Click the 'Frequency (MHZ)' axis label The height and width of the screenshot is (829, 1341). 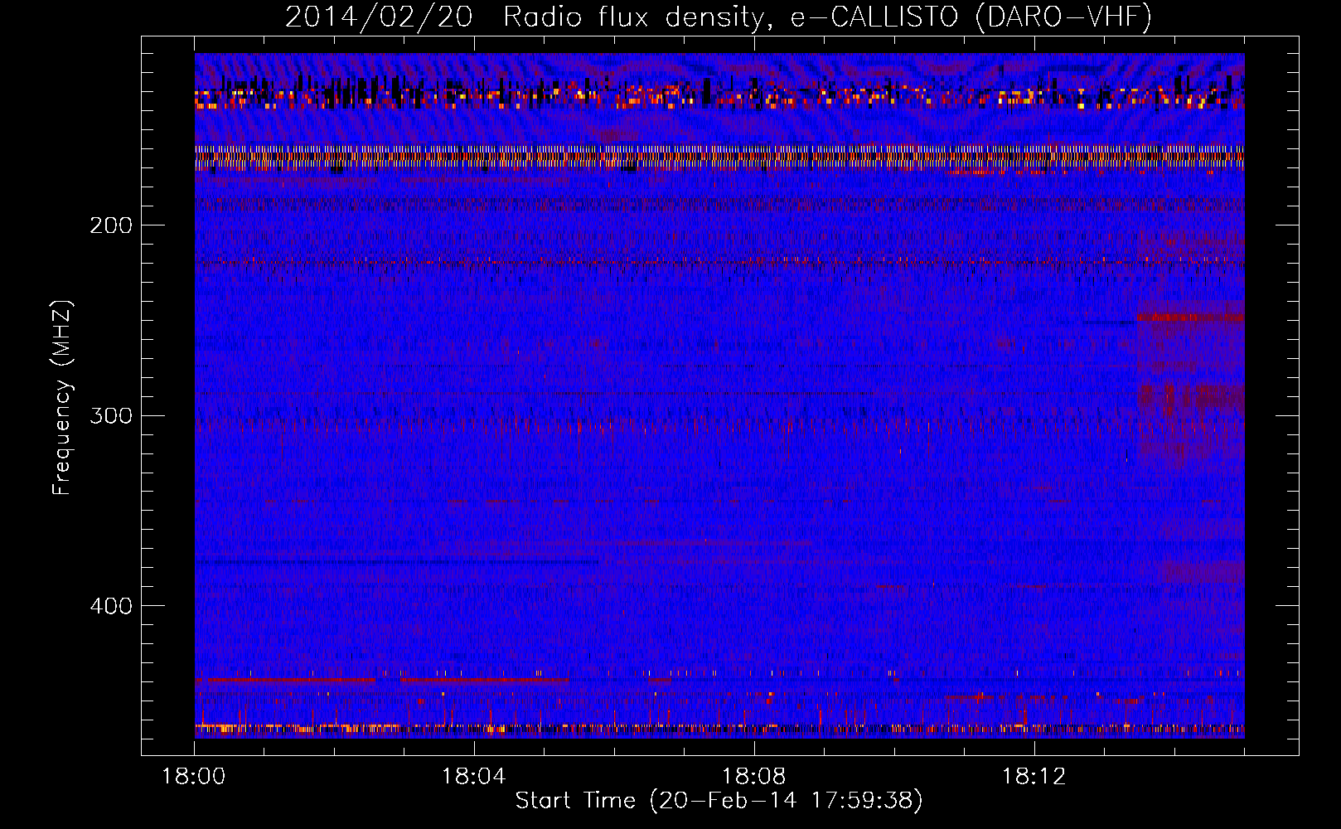tap(62, 398)
